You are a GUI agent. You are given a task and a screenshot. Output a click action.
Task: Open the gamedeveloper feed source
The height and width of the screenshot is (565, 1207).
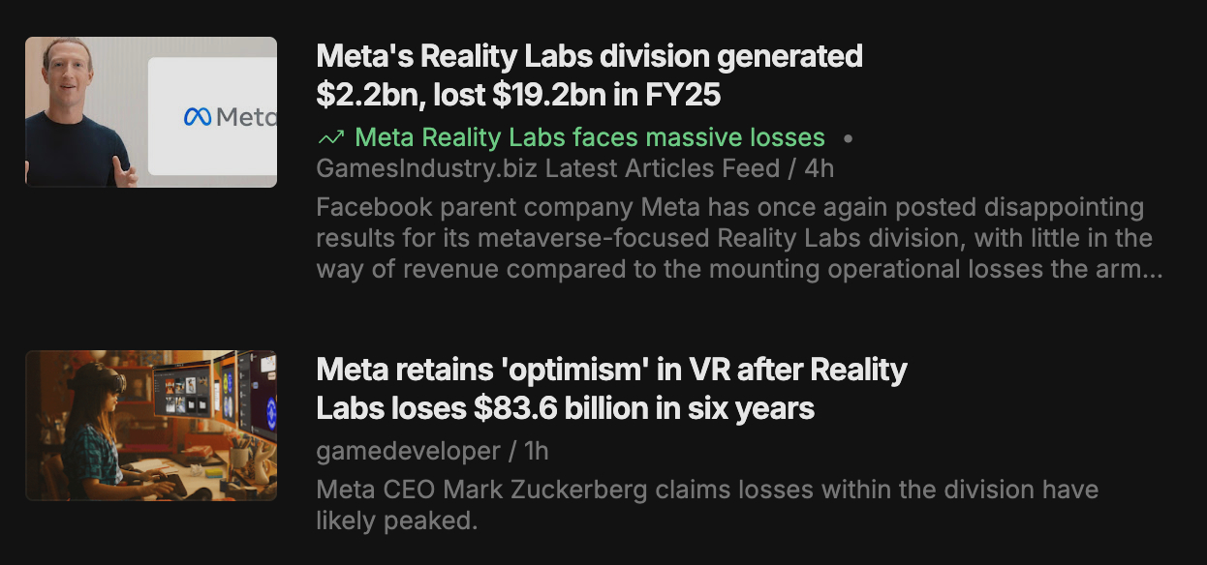408,451
